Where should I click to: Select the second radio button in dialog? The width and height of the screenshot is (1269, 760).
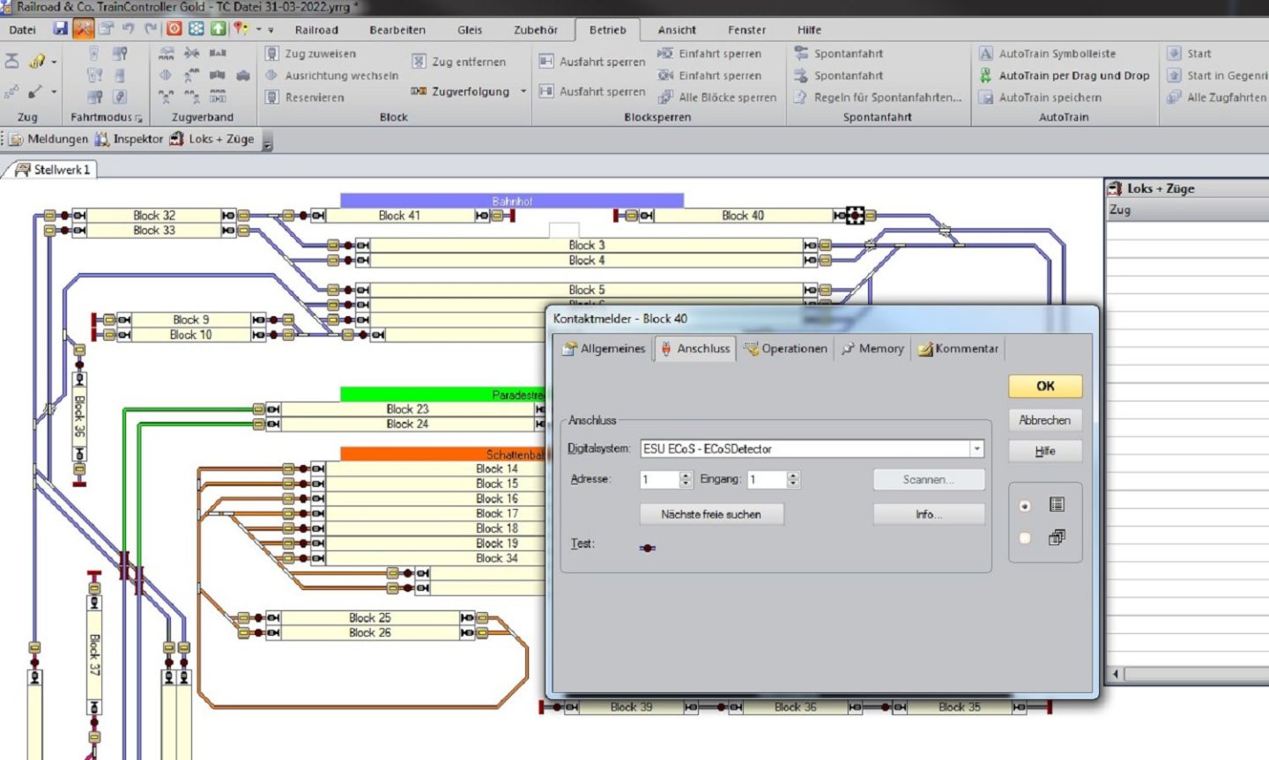coord(1024,538)
